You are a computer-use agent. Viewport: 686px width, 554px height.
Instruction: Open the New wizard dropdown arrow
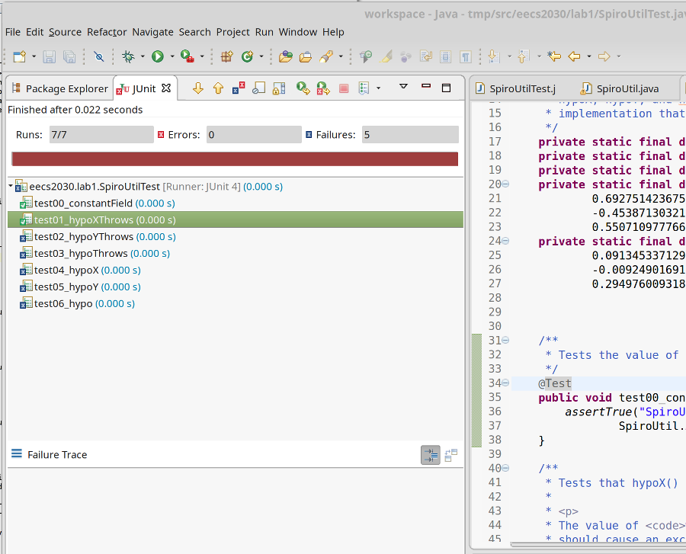[x=34, y=56]
